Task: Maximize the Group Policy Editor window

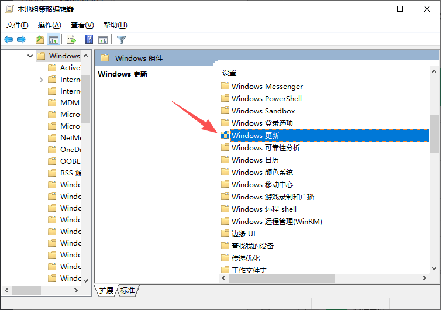Action: (400, 9)
